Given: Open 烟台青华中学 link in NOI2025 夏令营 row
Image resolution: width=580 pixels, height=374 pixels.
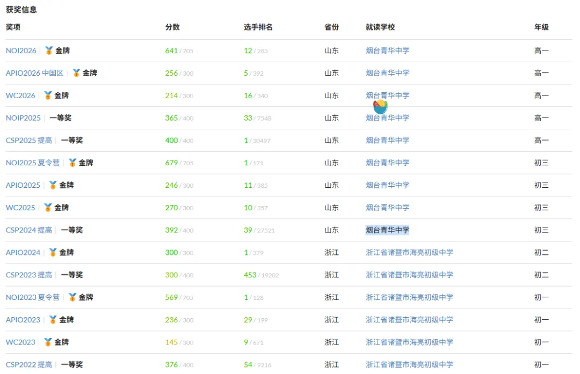Looking at the screenshot, I should point(387,163).
